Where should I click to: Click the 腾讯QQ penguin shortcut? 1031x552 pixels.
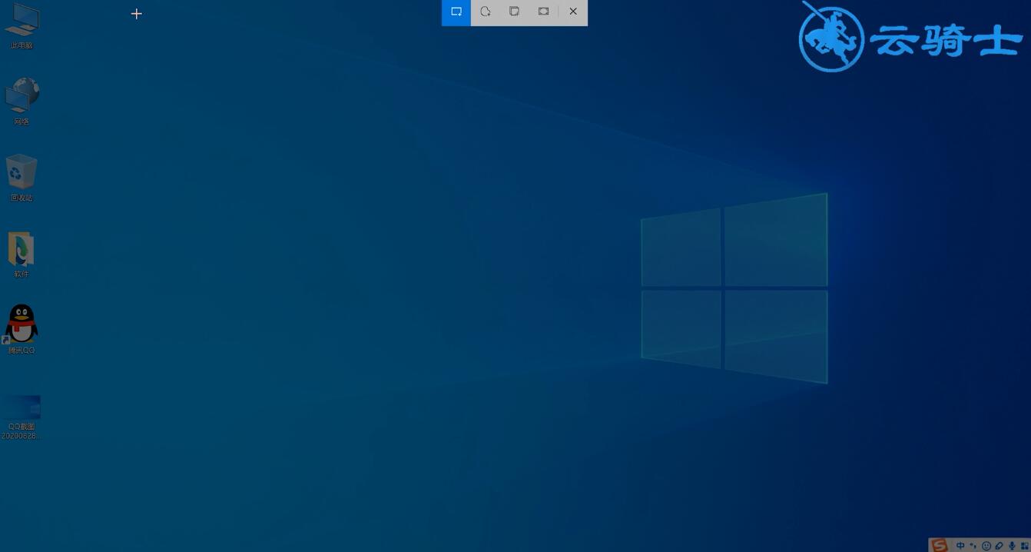(22, 329)
